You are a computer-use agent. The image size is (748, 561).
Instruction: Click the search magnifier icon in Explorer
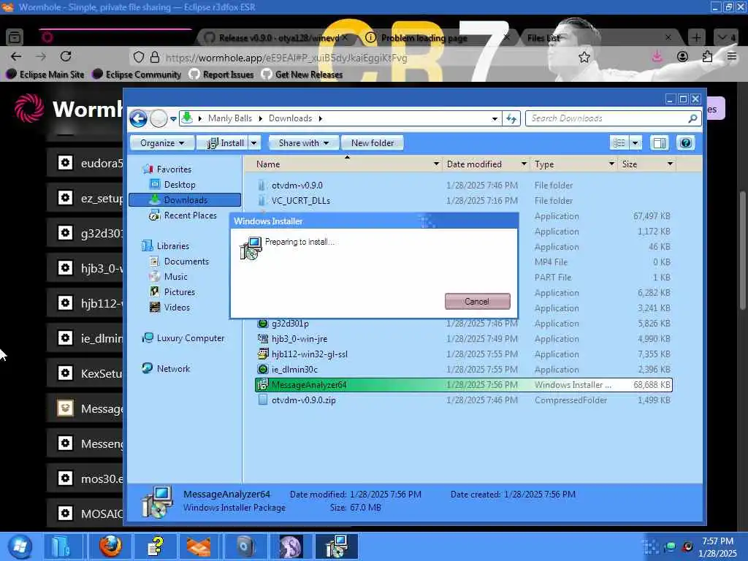692,118
